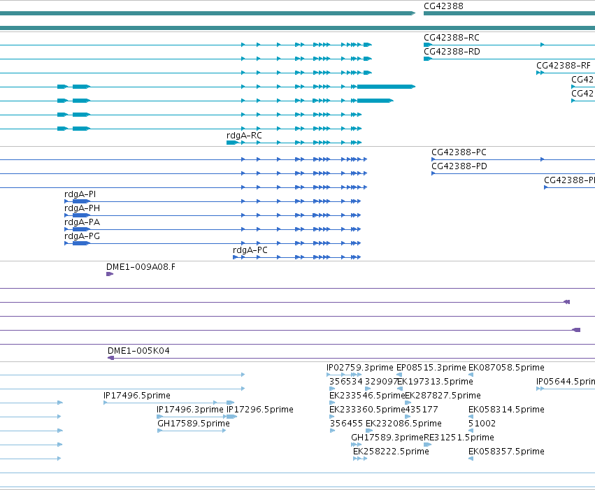The width and height of the screenshot is (595, 490).
Task: Click the EK197313.5prime EST label
Action: pyautogui.click(x=435, y=382)
